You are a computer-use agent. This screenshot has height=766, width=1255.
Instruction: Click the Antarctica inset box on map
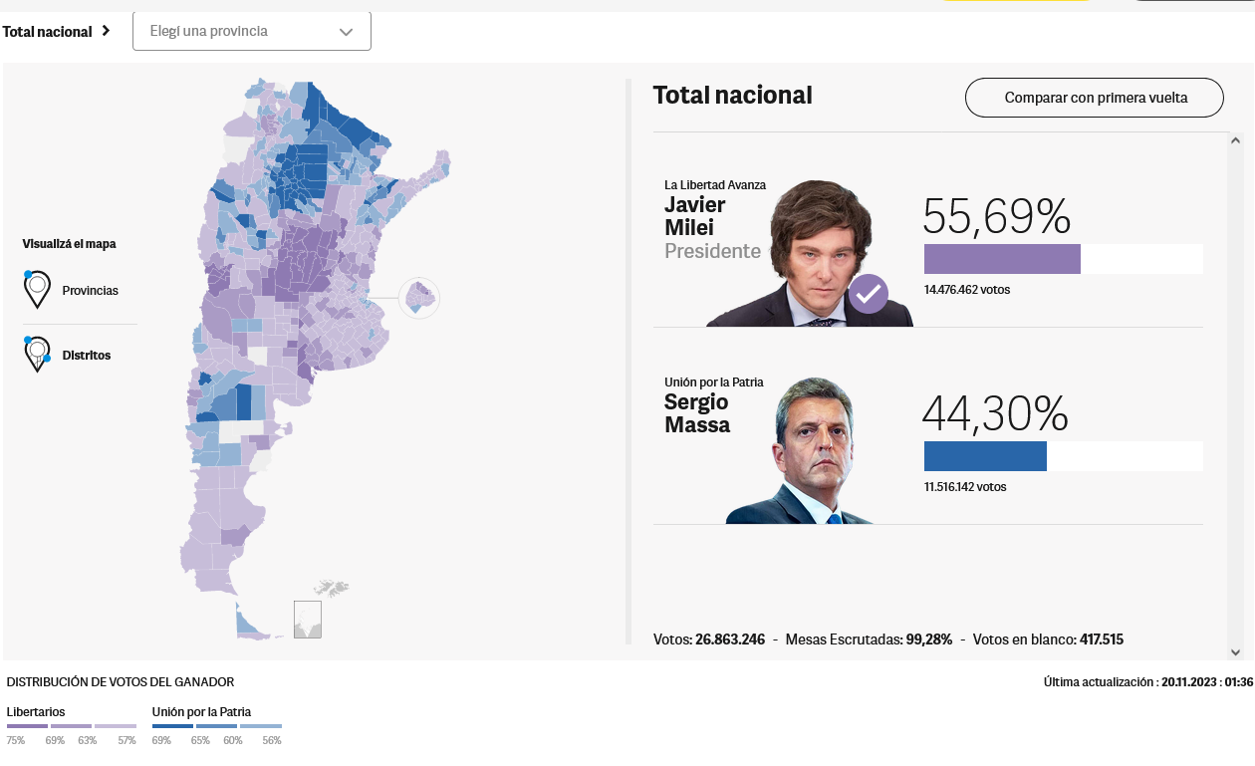(x=308, y=619)
